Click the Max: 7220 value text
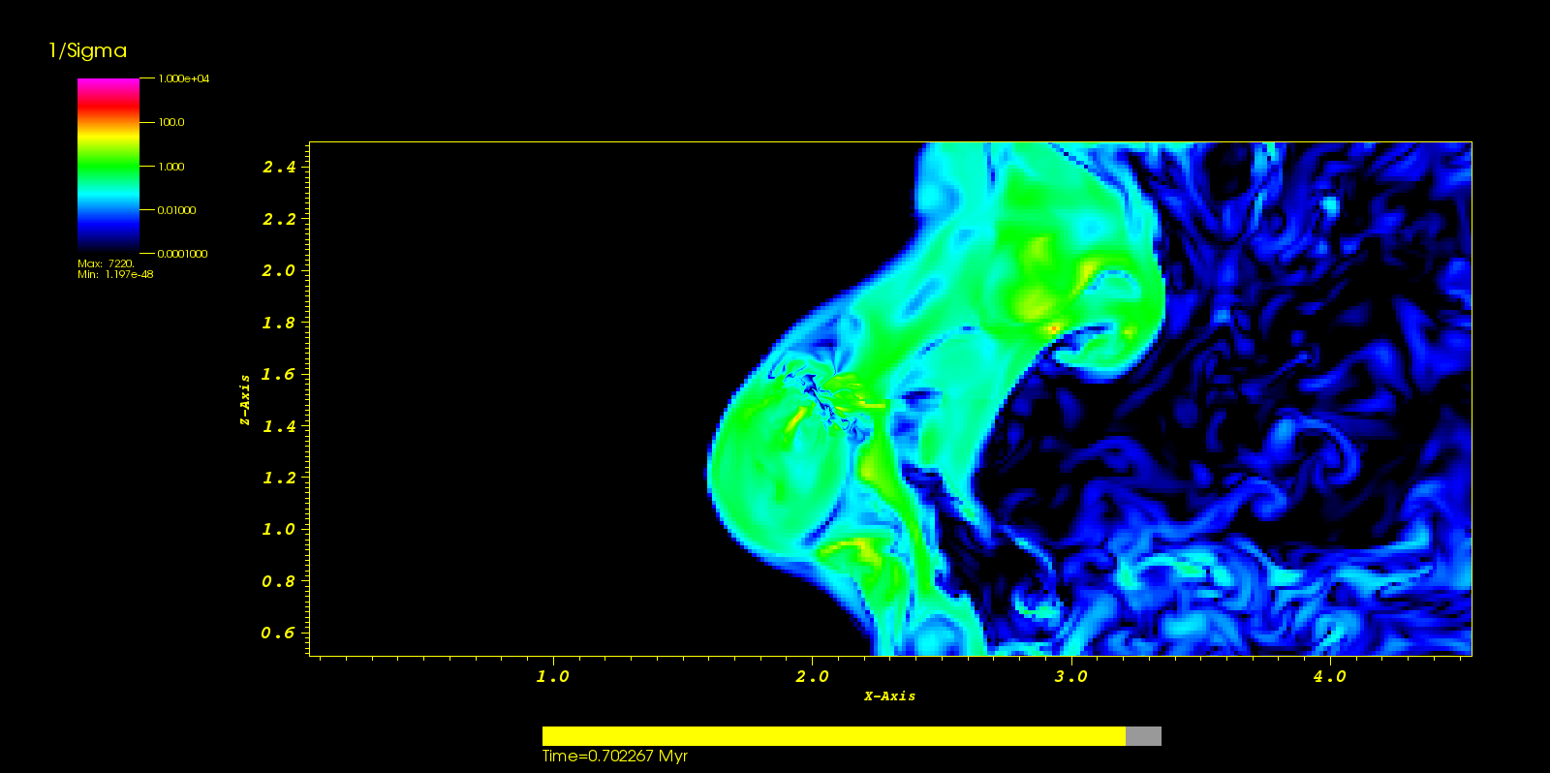Image resolution: width=1550 pixels, height=773 pixels. pos(106,263)
